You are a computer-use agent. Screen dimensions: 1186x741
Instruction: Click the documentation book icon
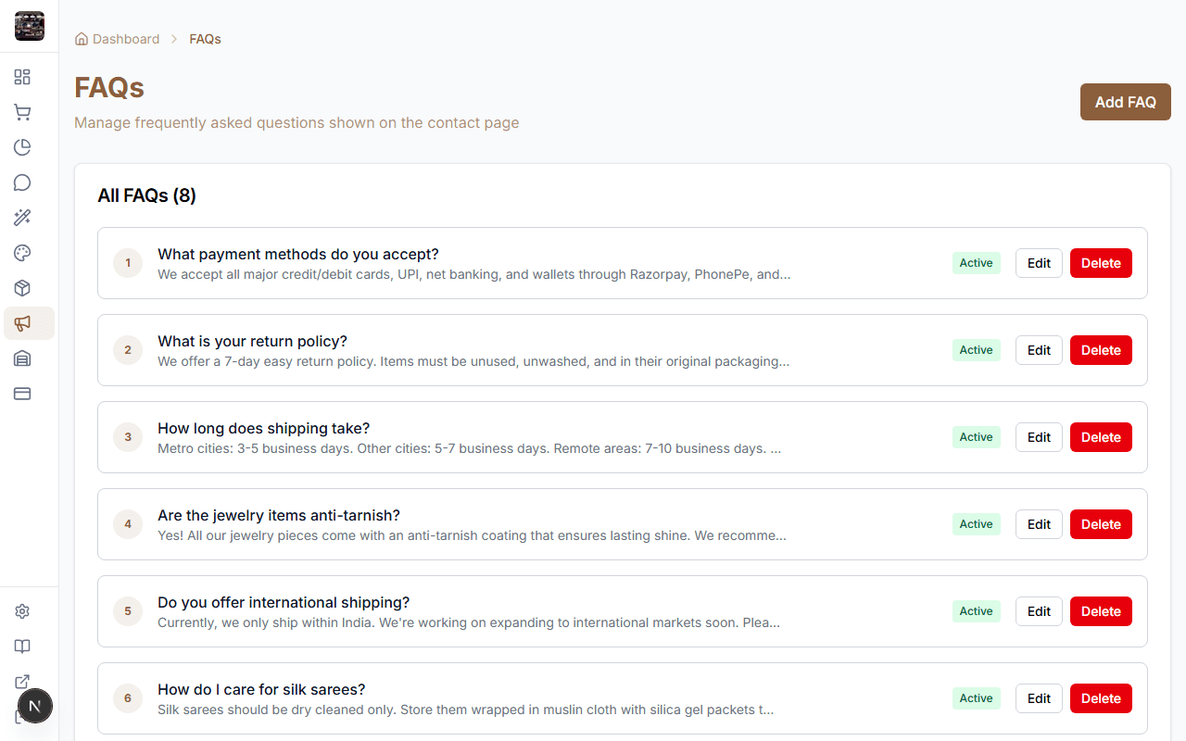22,647
